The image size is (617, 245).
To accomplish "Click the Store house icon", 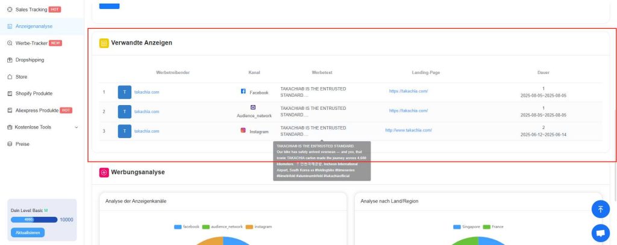I will 10,77.
